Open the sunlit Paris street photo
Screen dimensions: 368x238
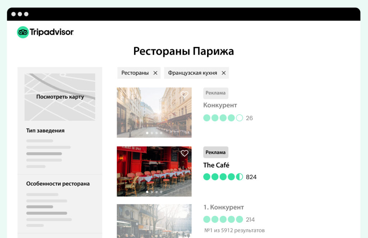point(154,113)
